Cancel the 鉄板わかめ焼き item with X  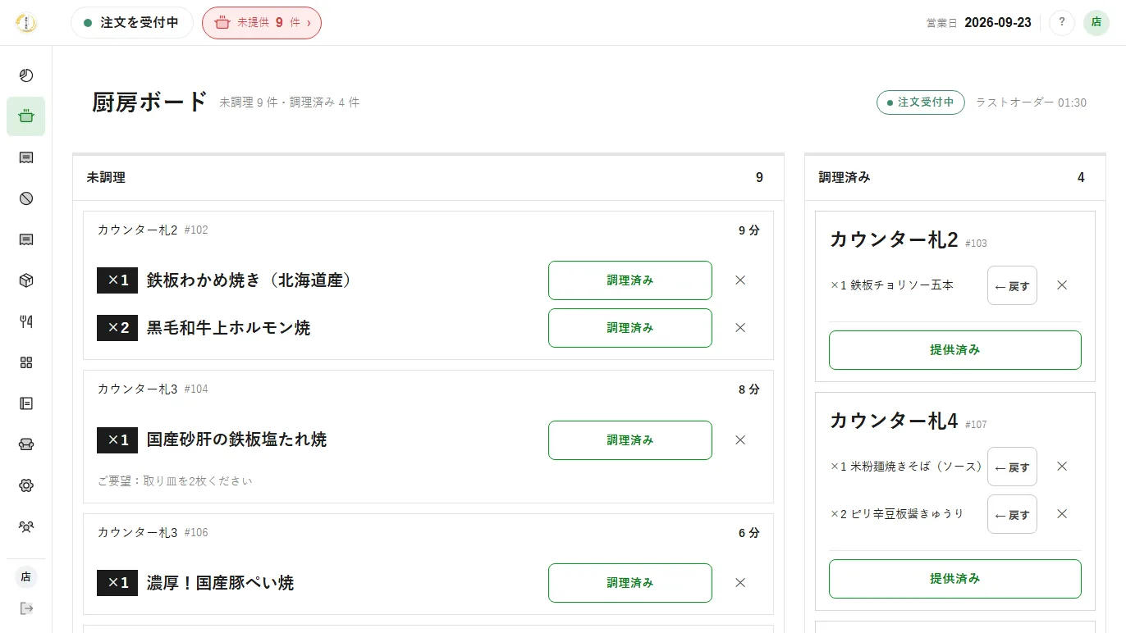tap(740, 280)
